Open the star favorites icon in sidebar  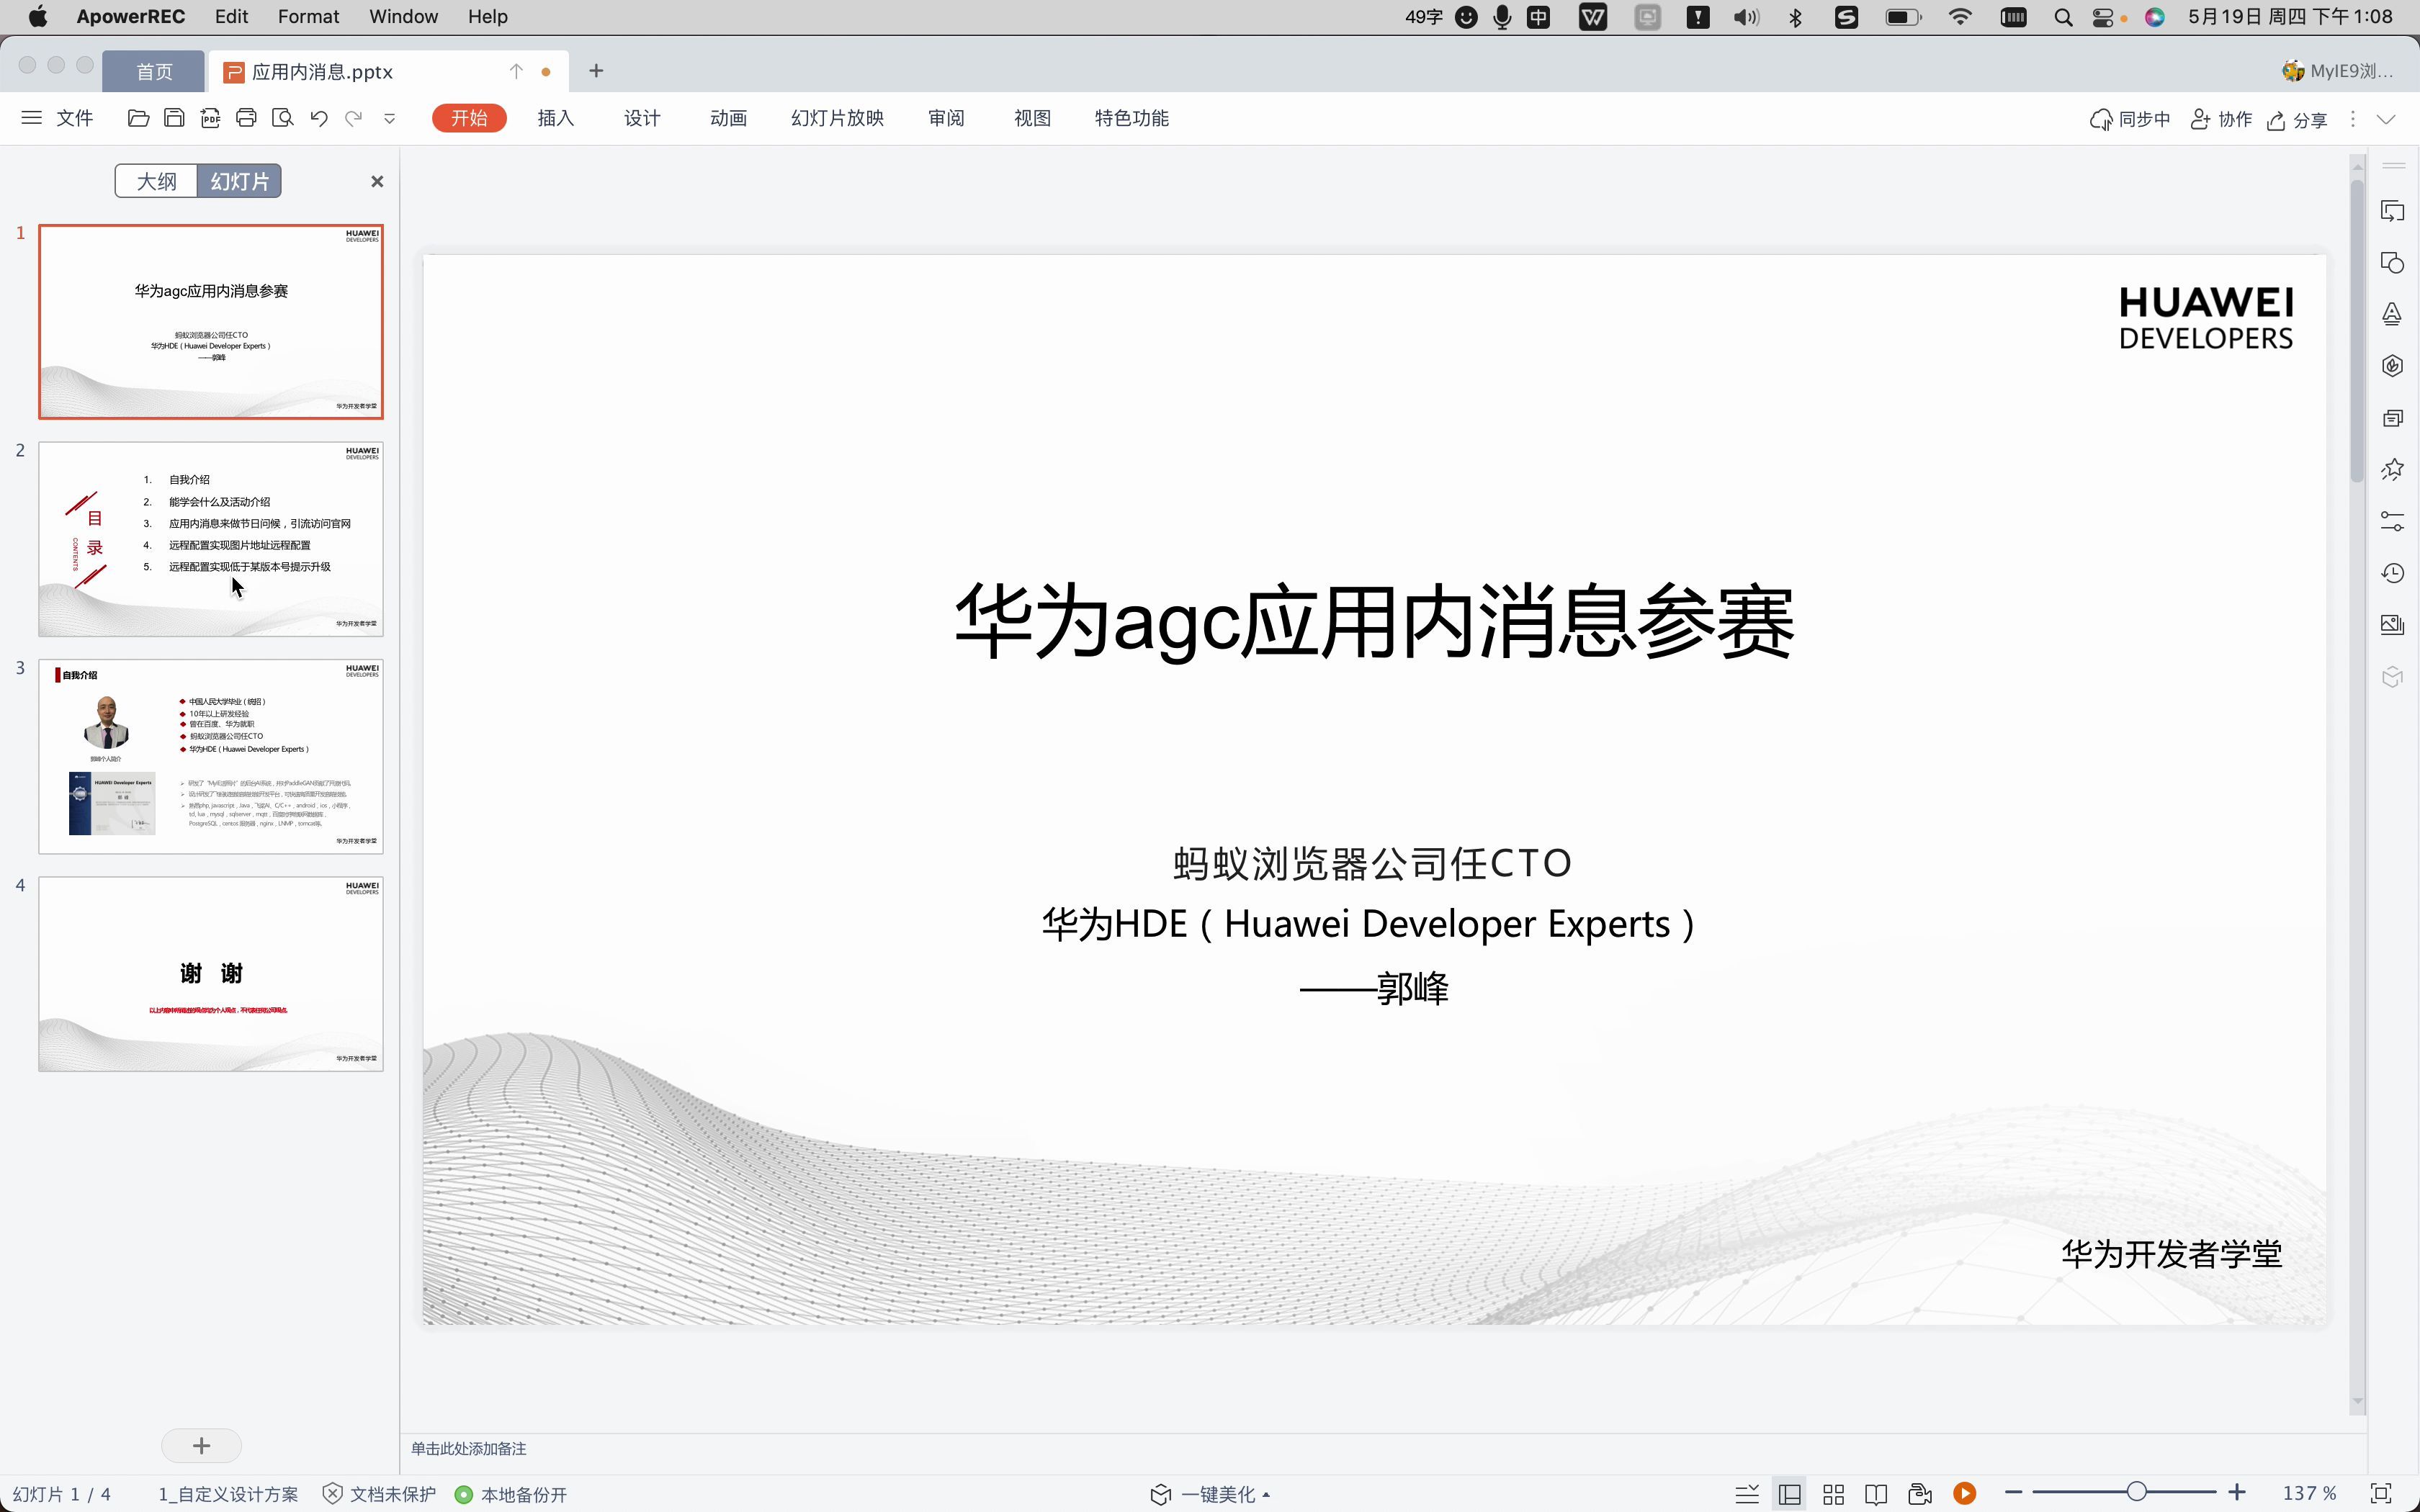(x=2392, y=469)
